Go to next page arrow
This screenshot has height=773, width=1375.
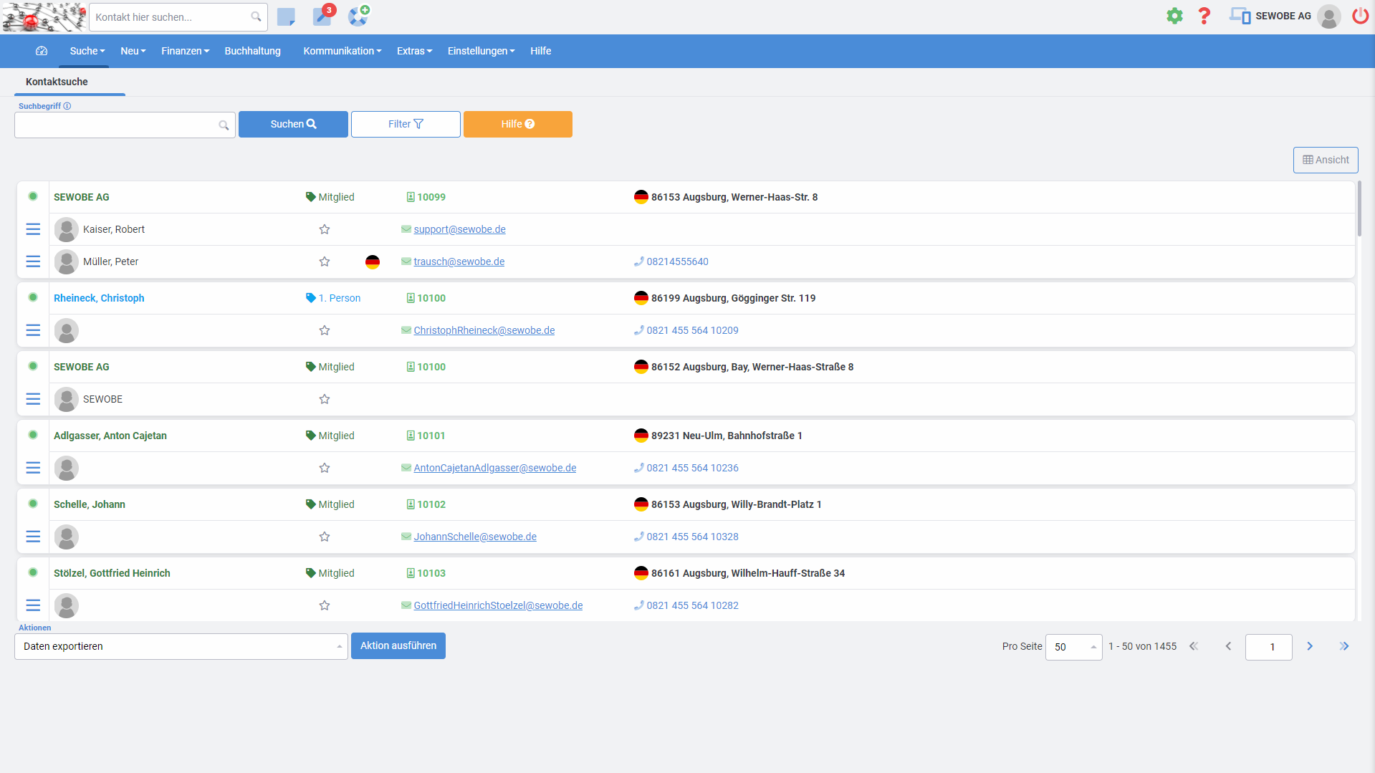[1310, 646]
